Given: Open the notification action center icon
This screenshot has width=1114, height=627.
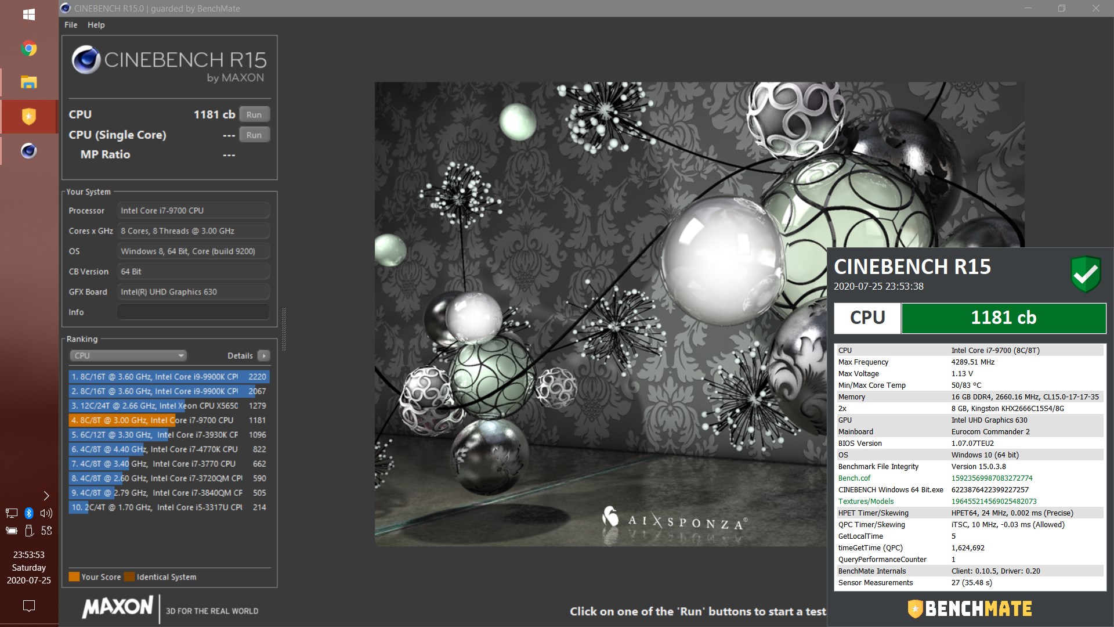Looking at the screenshot, I should (x=29, y=606).
